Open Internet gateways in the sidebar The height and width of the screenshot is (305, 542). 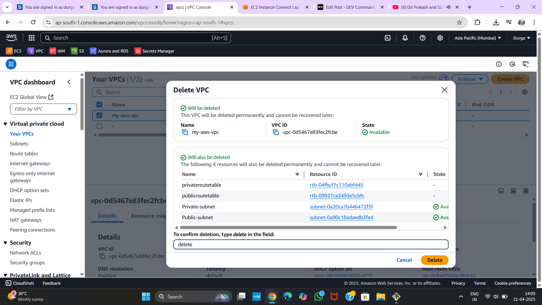(x=30, y=164)
